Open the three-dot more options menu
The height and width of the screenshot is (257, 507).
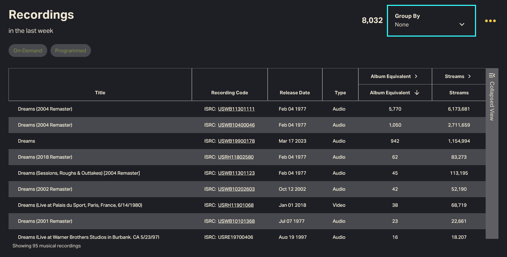click(x=490, y=21)
